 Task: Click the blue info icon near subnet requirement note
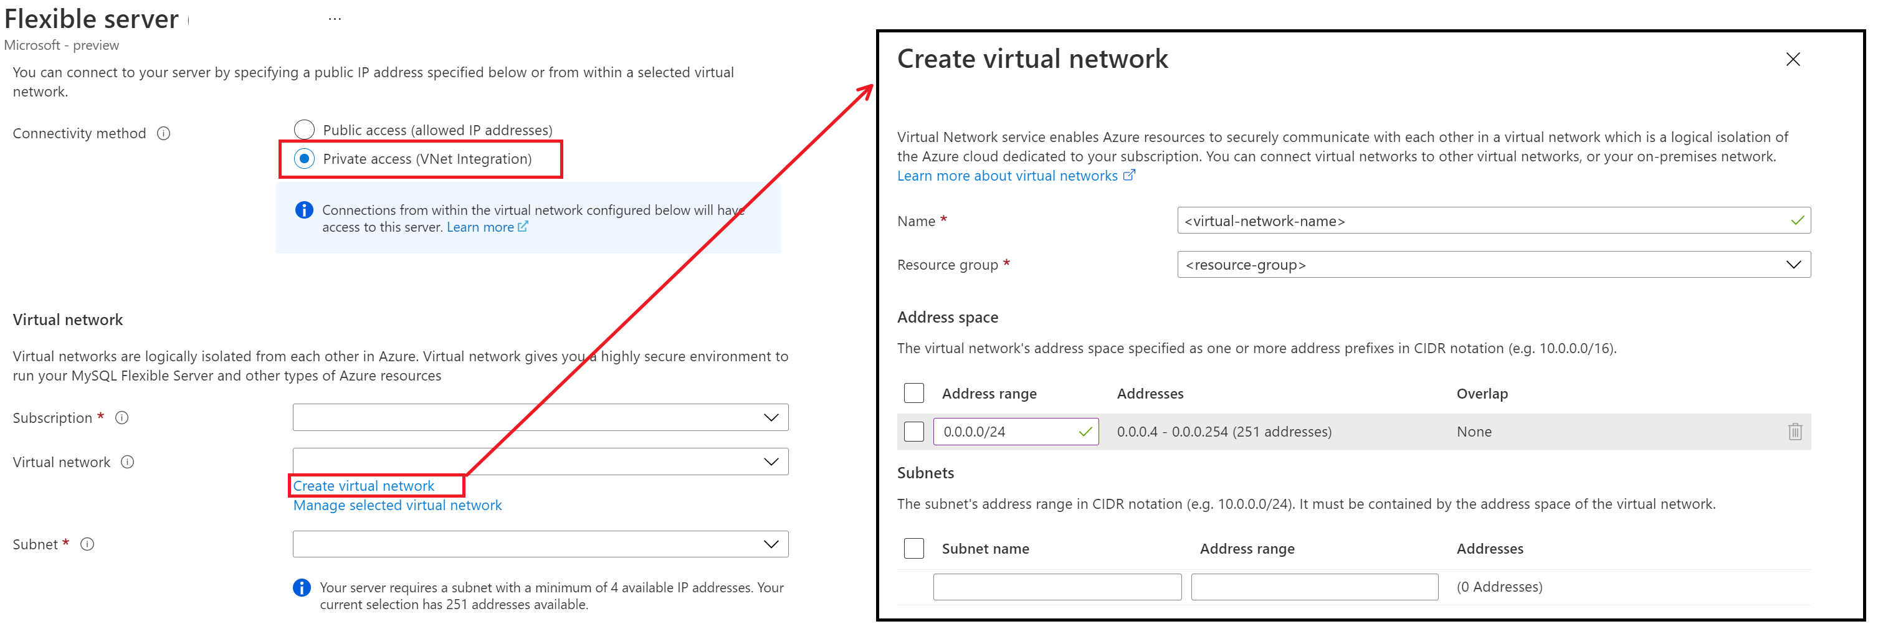(x=302, y=588)
